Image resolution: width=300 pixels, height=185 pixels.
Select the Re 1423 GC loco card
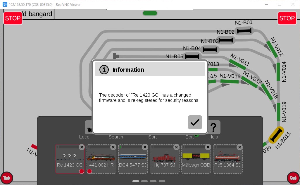click(x=70, y=159)
